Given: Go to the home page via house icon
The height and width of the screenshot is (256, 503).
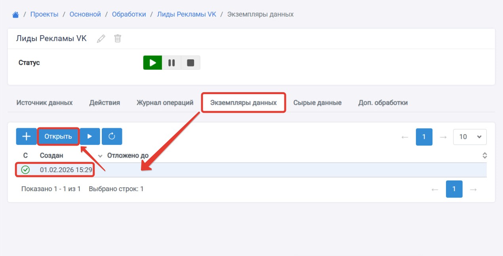Looking at the screenshot, I should pos(16,15).
